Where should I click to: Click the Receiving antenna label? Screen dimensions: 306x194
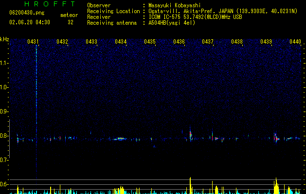112,23
